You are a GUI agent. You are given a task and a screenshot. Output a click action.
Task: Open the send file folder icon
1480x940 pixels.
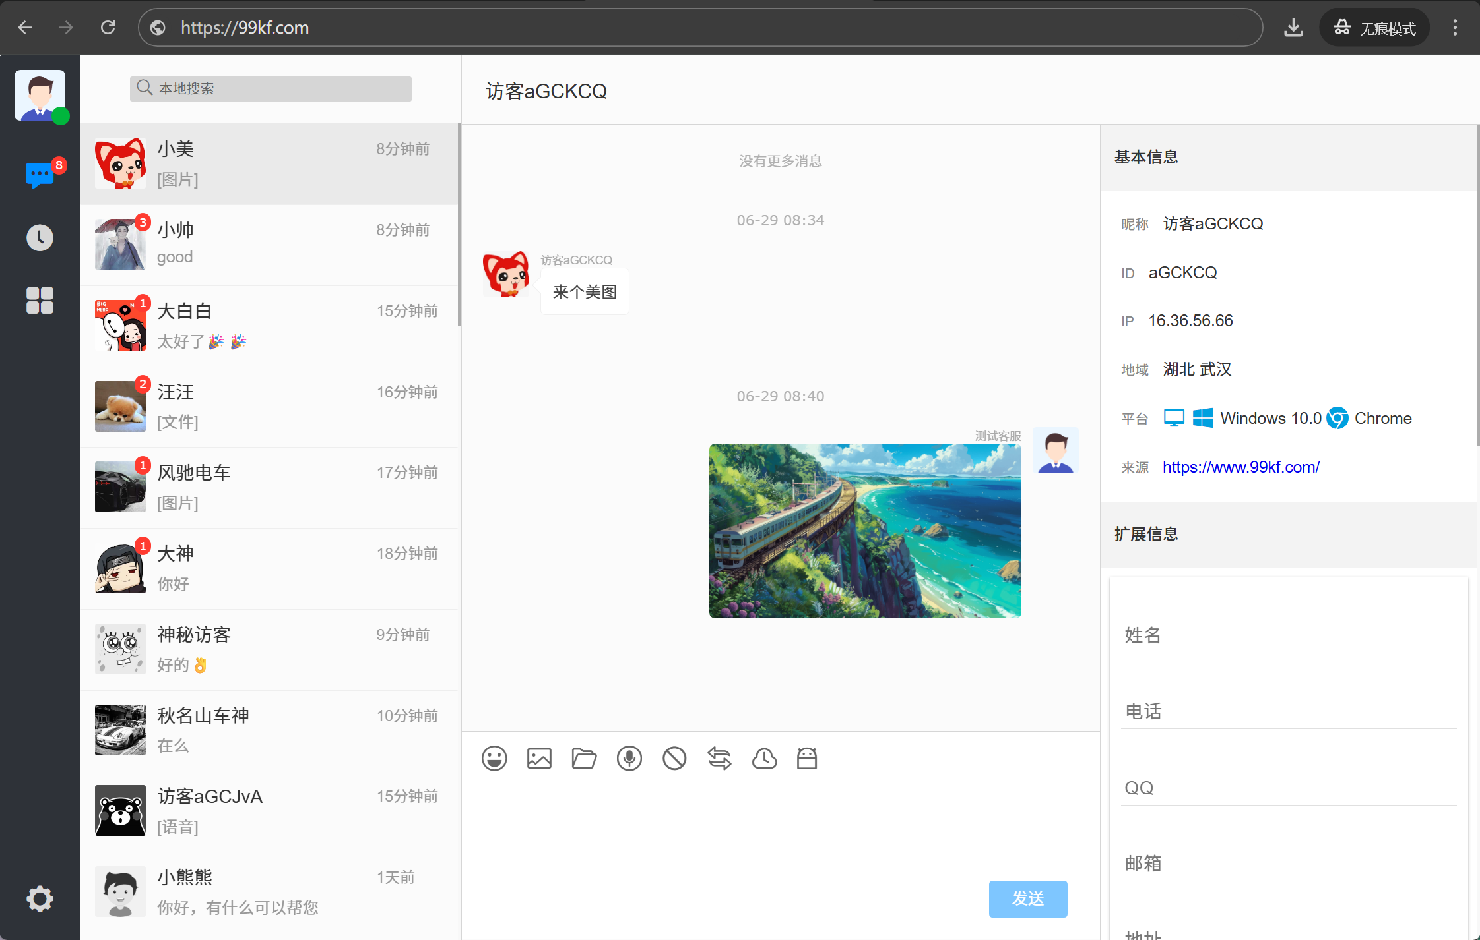point(584,759)
